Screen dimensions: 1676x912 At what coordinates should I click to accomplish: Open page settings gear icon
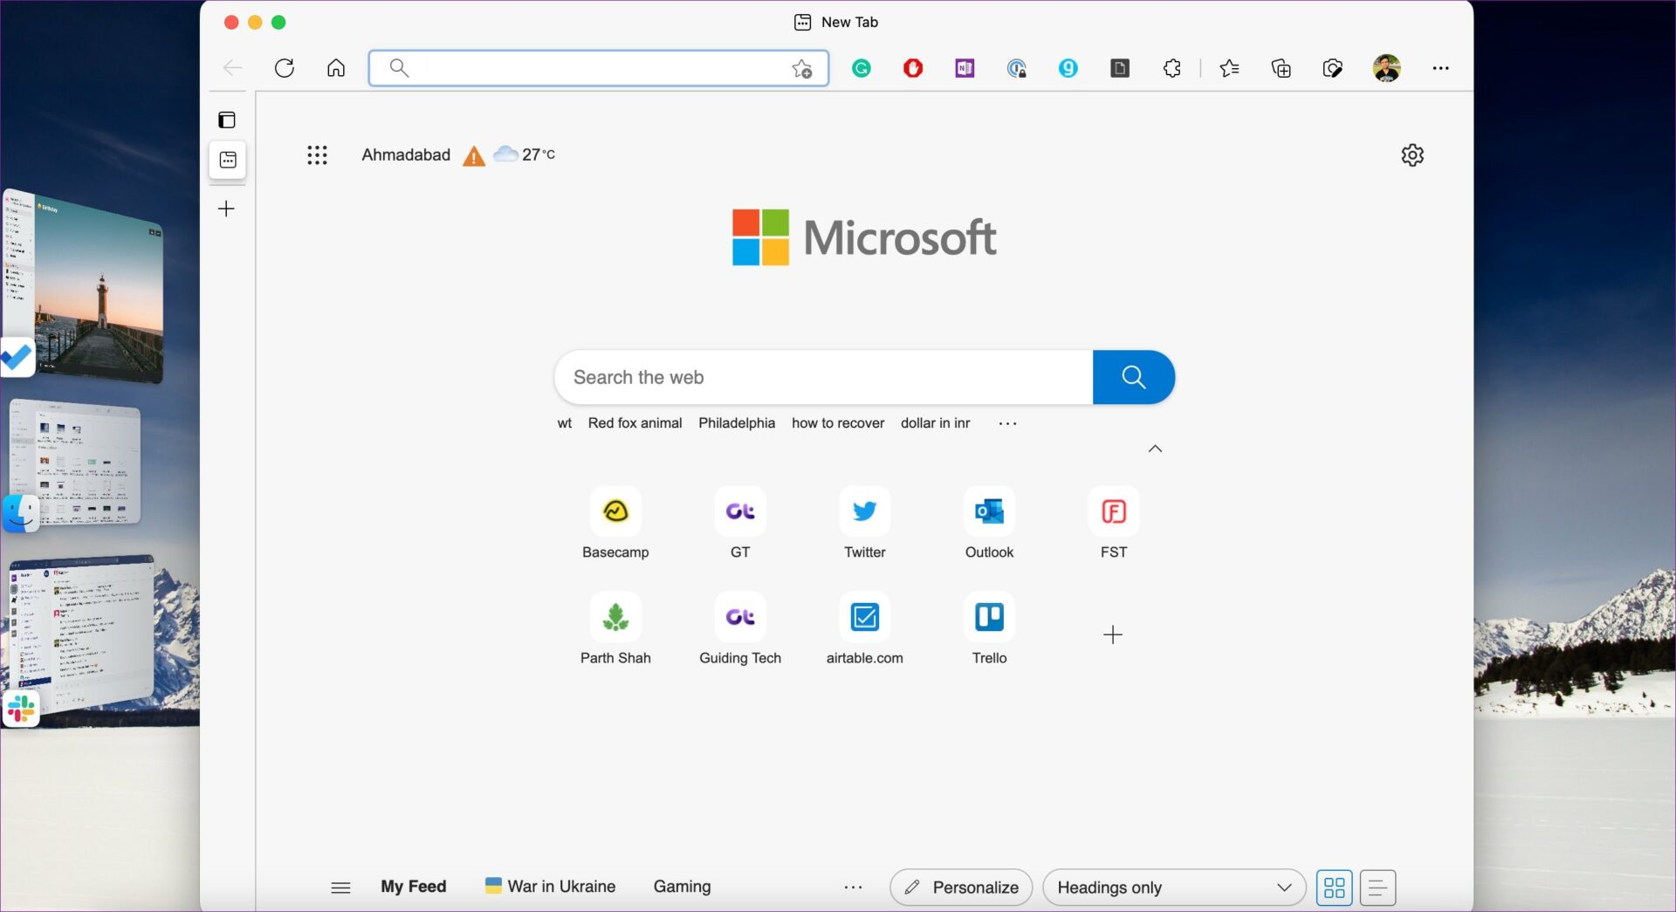pyautogui.click(x=1412, y=155)
